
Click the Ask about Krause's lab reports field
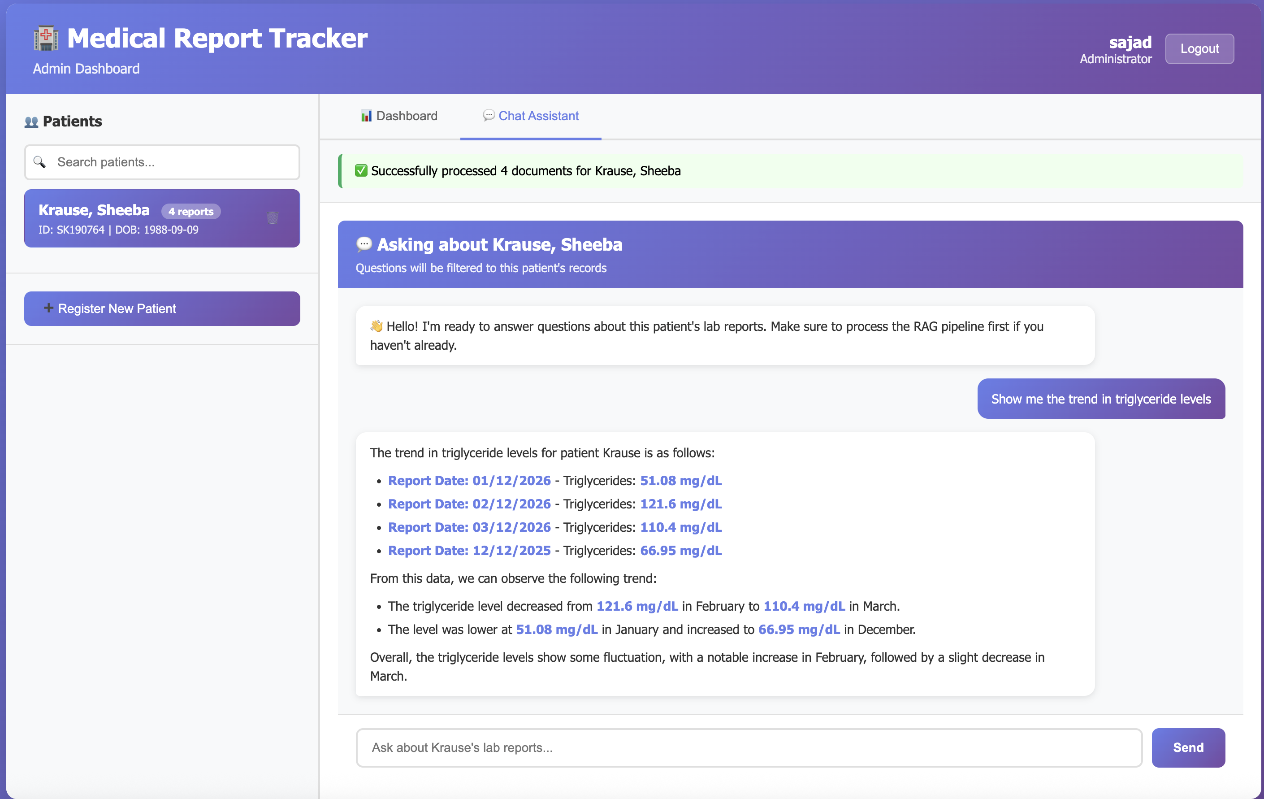pyautogui.click(x=749, y=747)
